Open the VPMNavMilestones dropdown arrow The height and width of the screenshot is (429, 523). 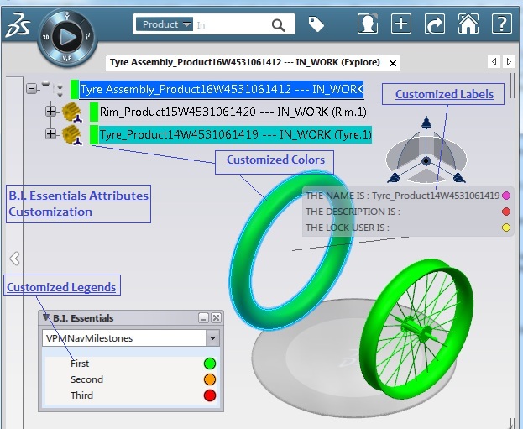click(212, 338)
